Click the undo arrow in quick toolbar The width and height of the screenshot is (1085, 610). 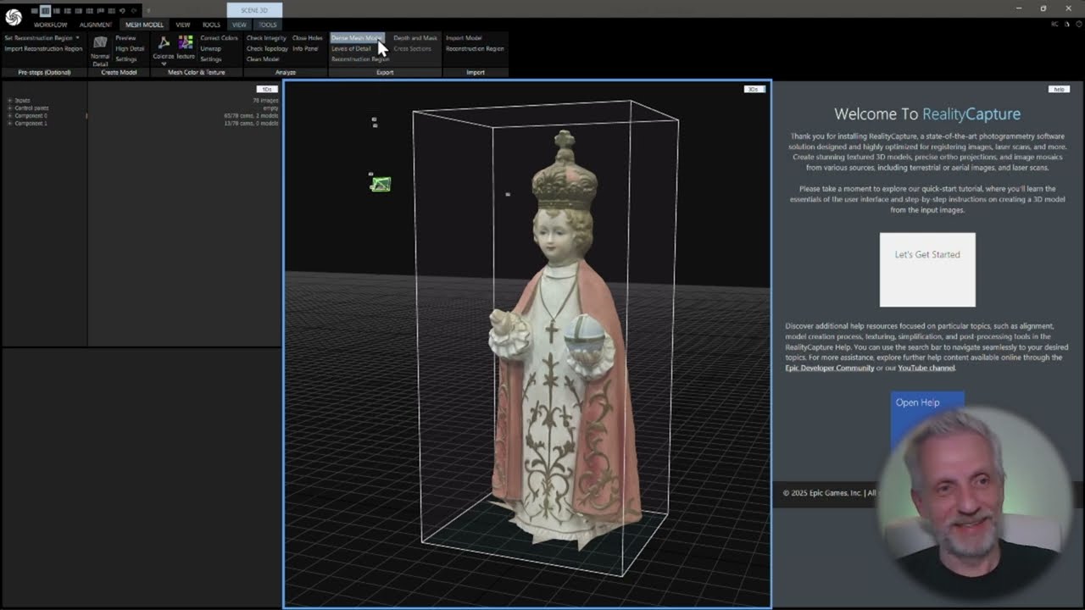pos(123,11)
